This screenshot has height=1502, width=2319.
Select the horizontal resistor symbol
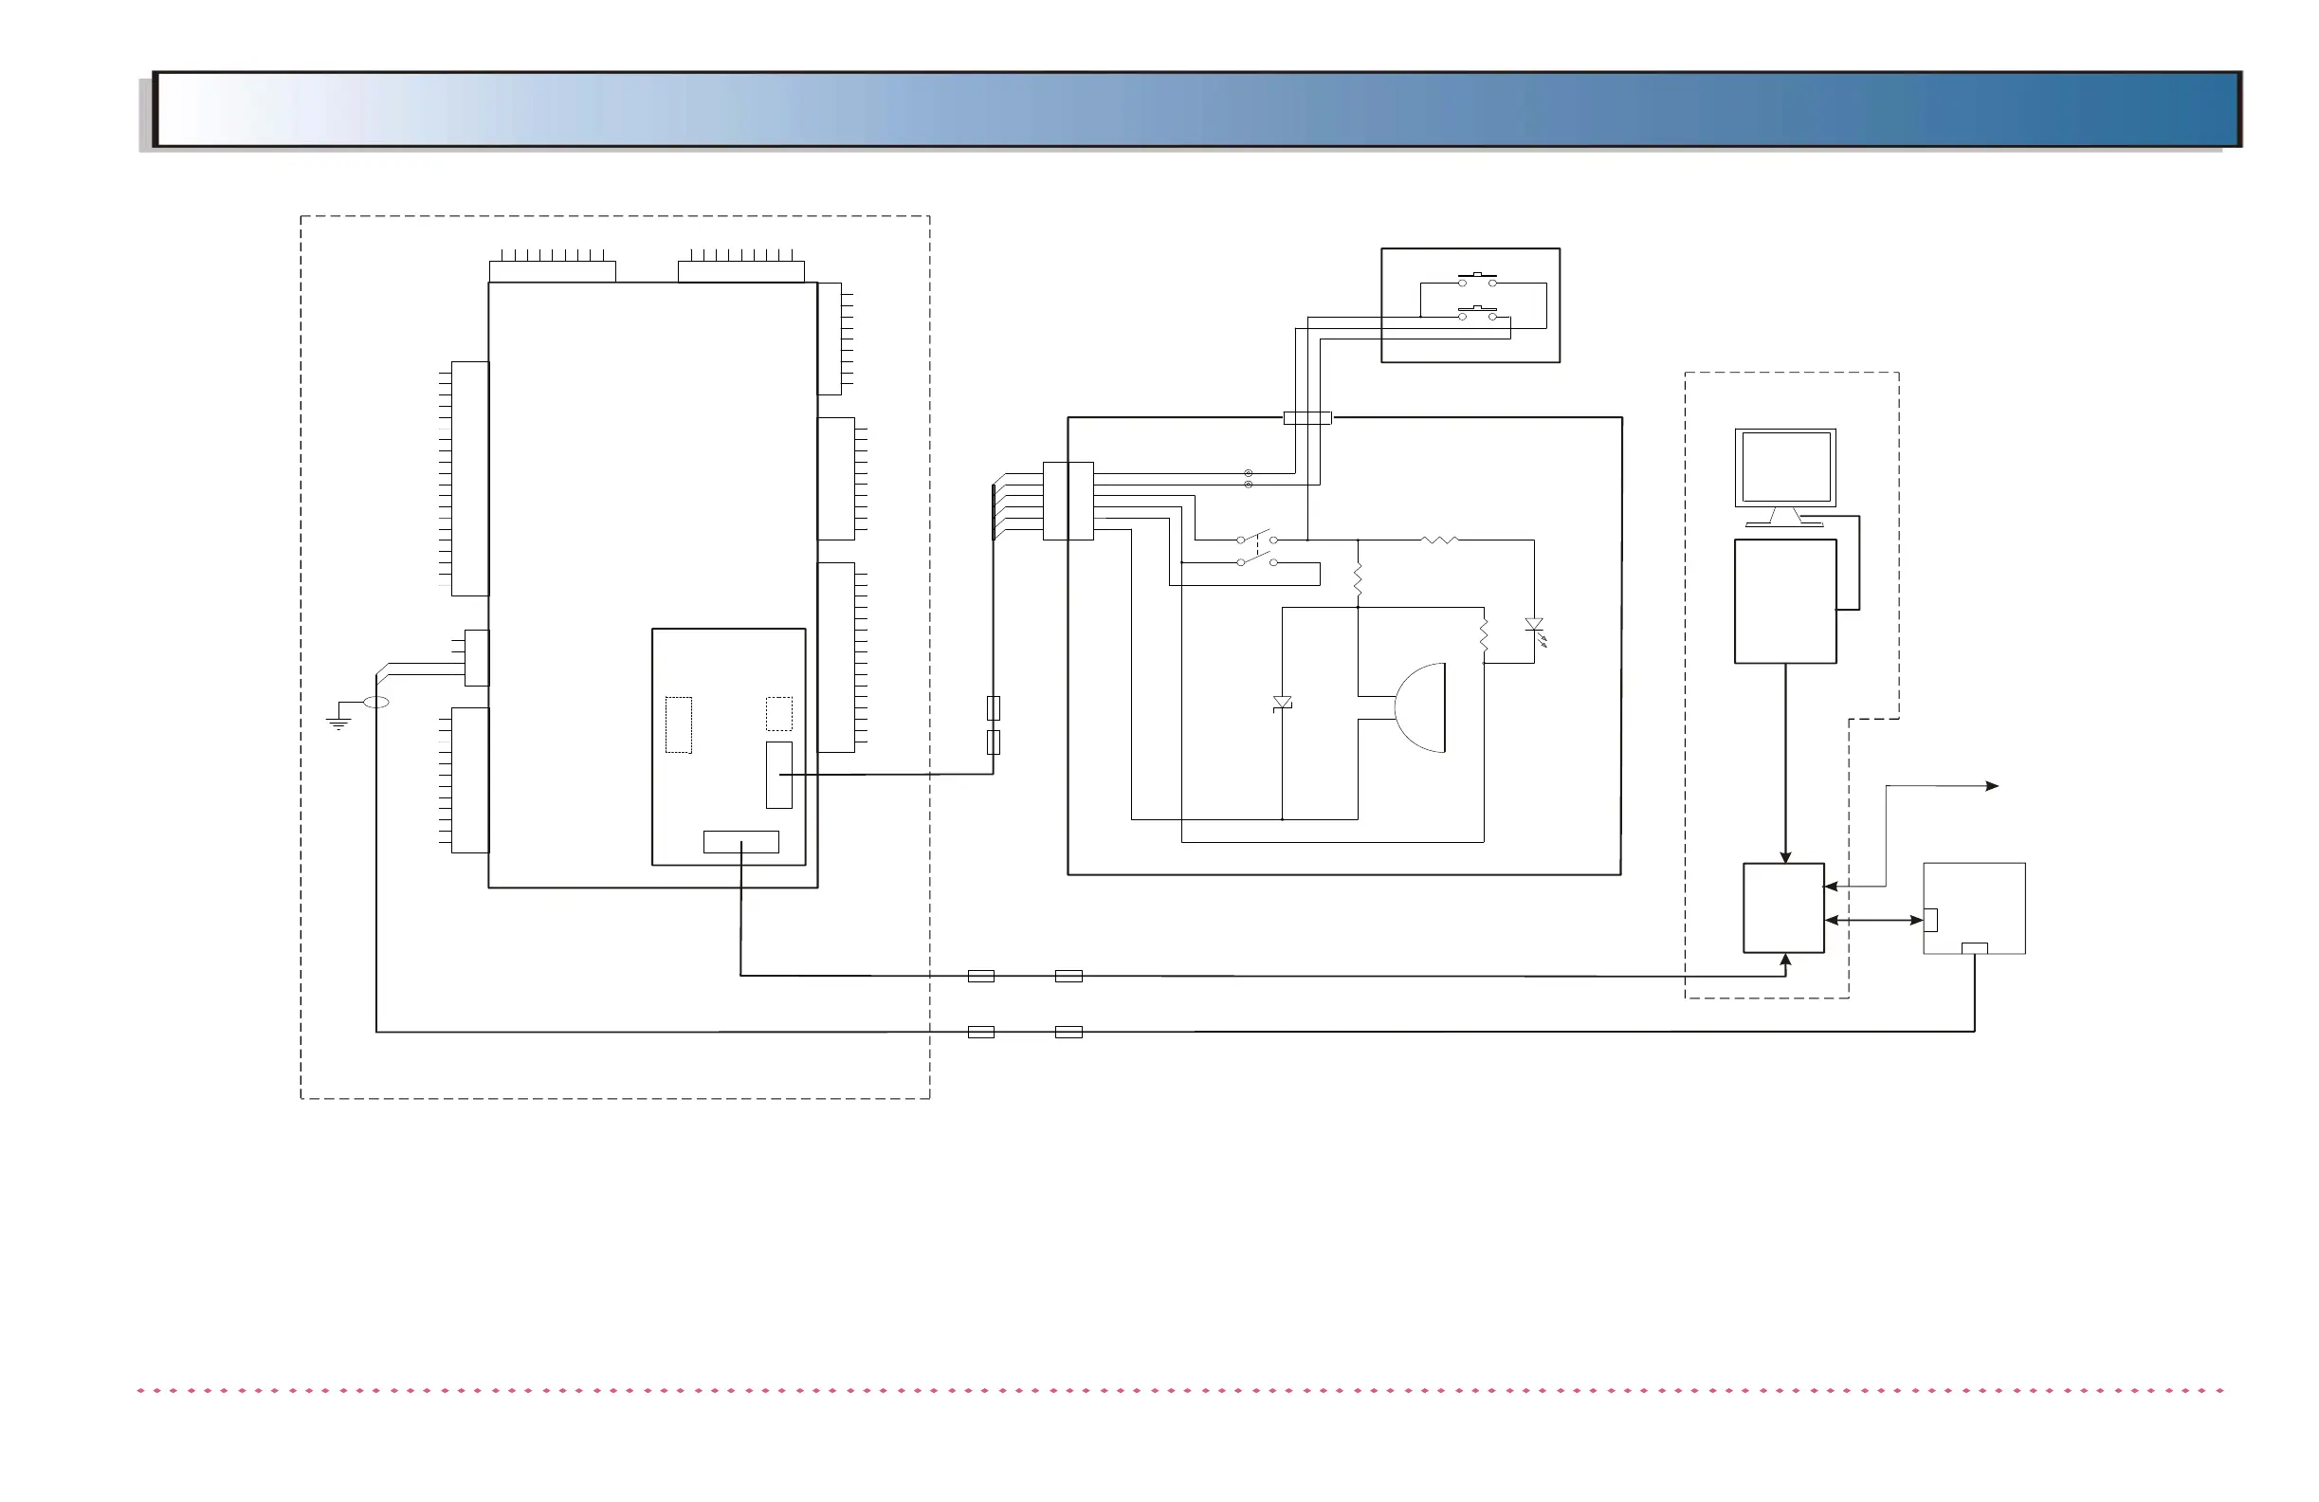(1439, 539)
